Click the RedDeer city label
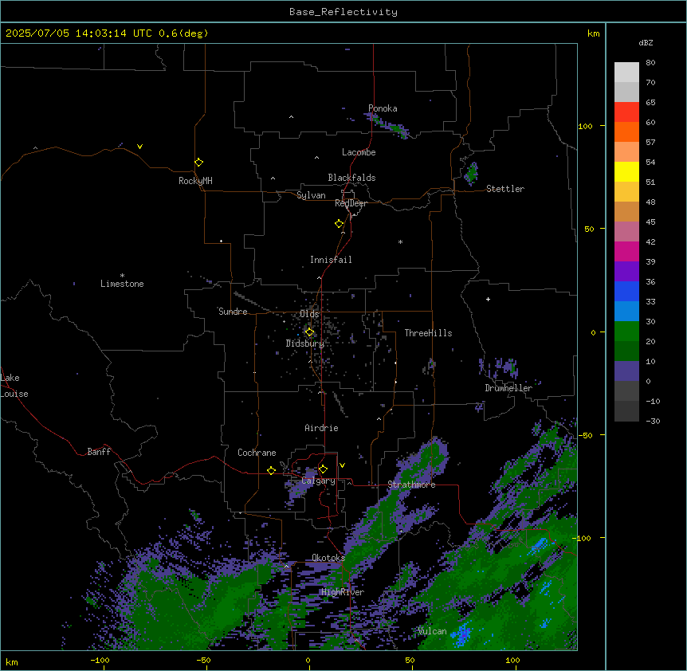 tap(351, 203)
